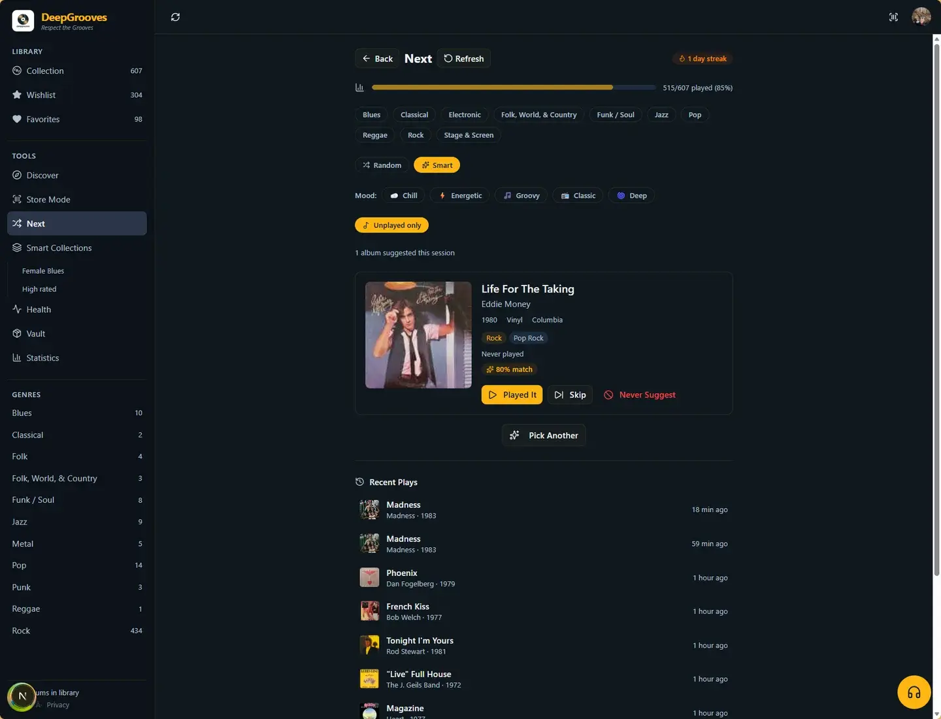Switch to Random pick mode
This screenshot has width=941, height=719.
pos(382,165)
